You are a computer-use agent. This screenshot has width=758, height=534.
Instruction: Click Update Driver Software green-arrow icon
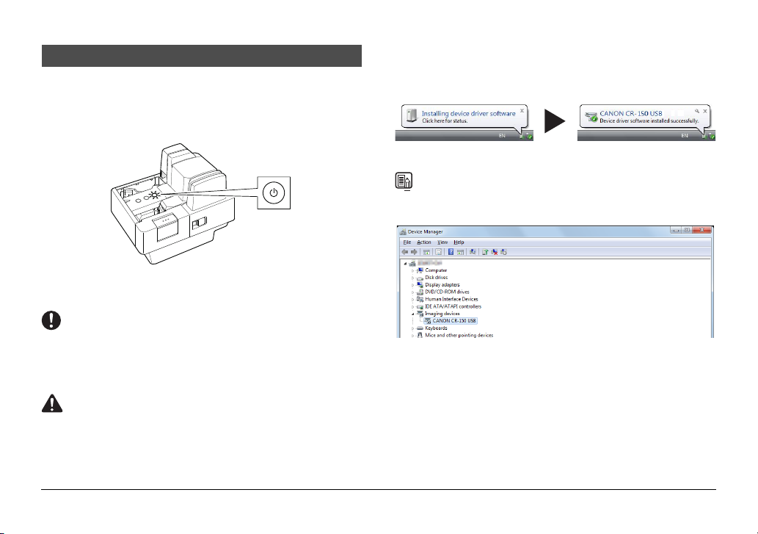point(485,252)
